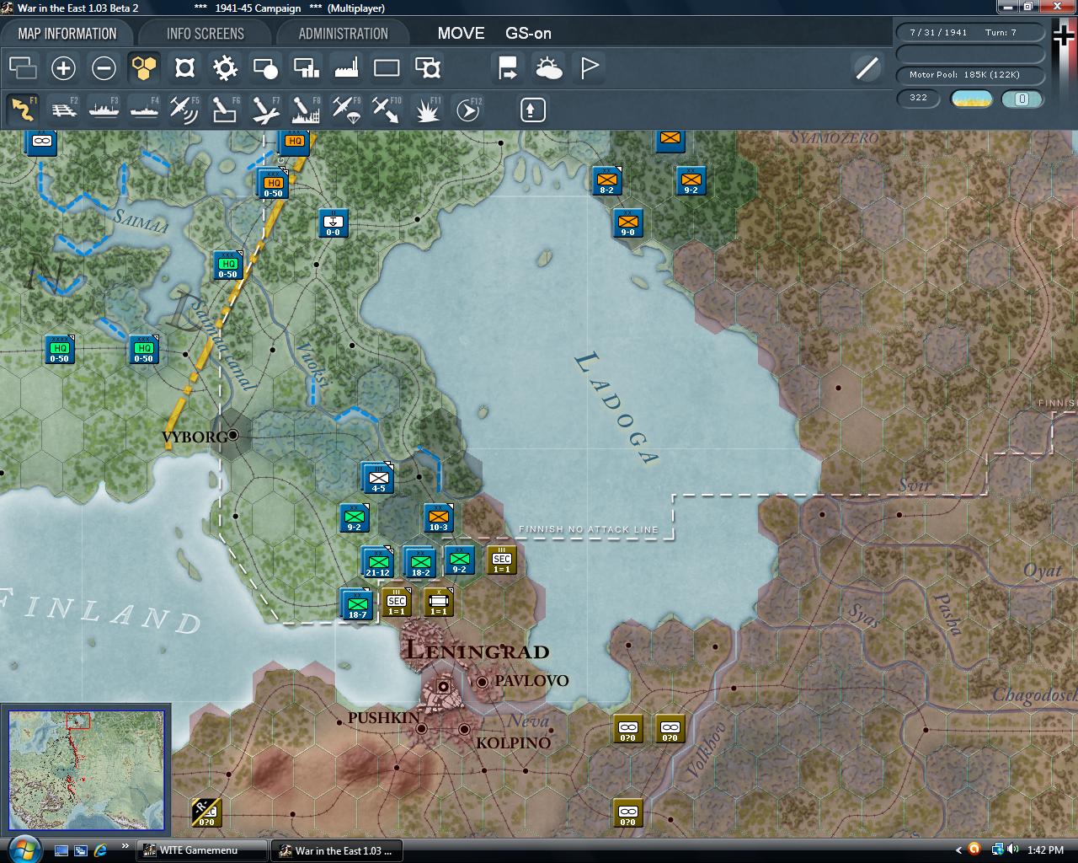Select the 4-5 unit counter
Viewport: 1078px width, 863px height.
click(378, 478)
